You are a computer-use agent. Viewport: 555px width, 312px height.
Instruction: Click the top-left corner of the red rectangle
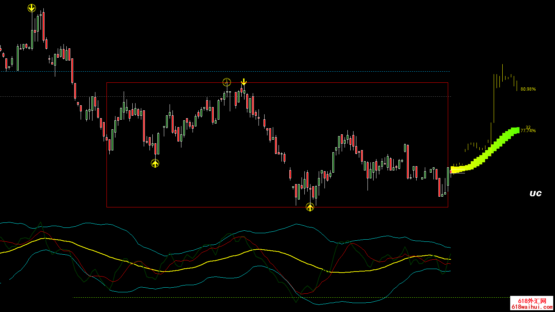point(107,83)
